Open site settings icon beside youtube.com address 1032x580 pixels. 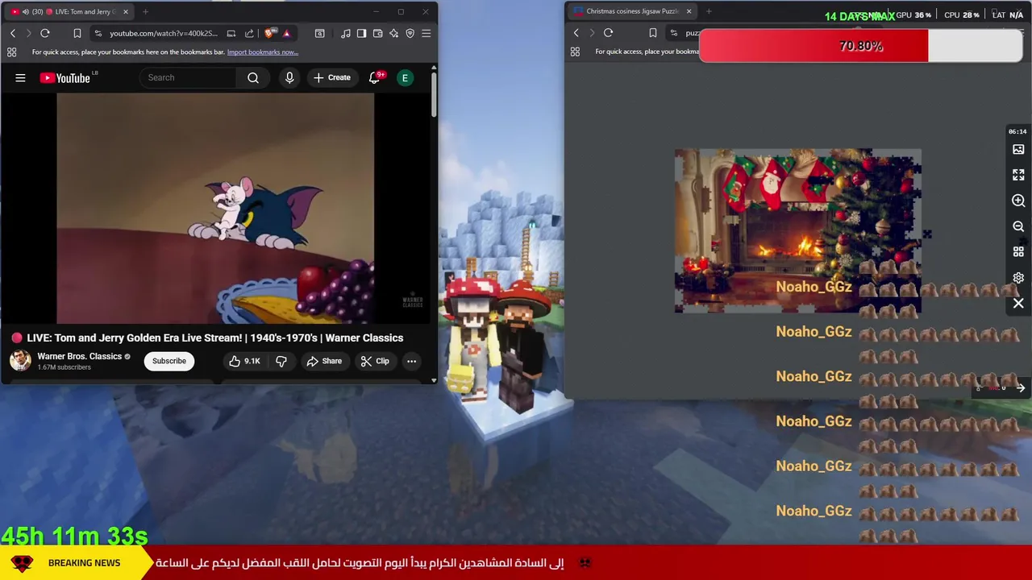click(x=98, y=33)
